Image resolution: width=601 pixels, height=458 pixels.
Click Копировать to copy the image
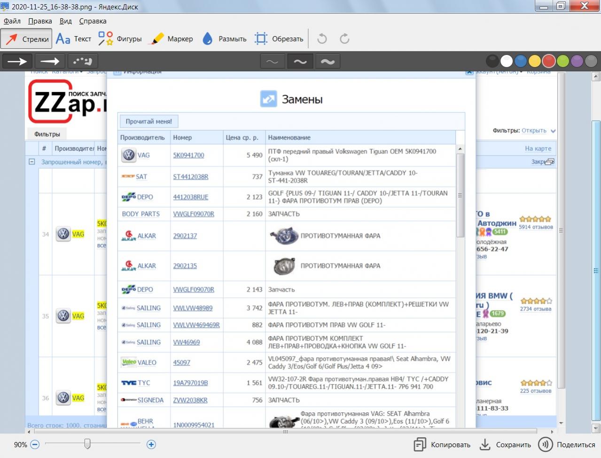tap(442, 444)
